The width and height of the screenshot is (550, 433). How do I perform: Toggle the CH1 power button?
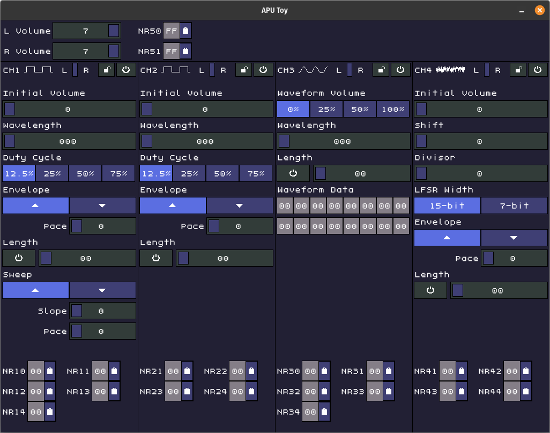point(126,70)
